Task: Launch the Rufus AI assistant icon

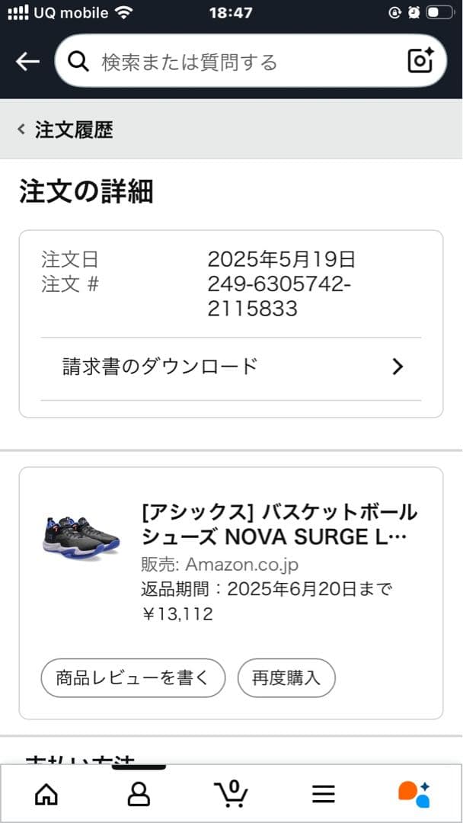Action: tap(417, 794)
